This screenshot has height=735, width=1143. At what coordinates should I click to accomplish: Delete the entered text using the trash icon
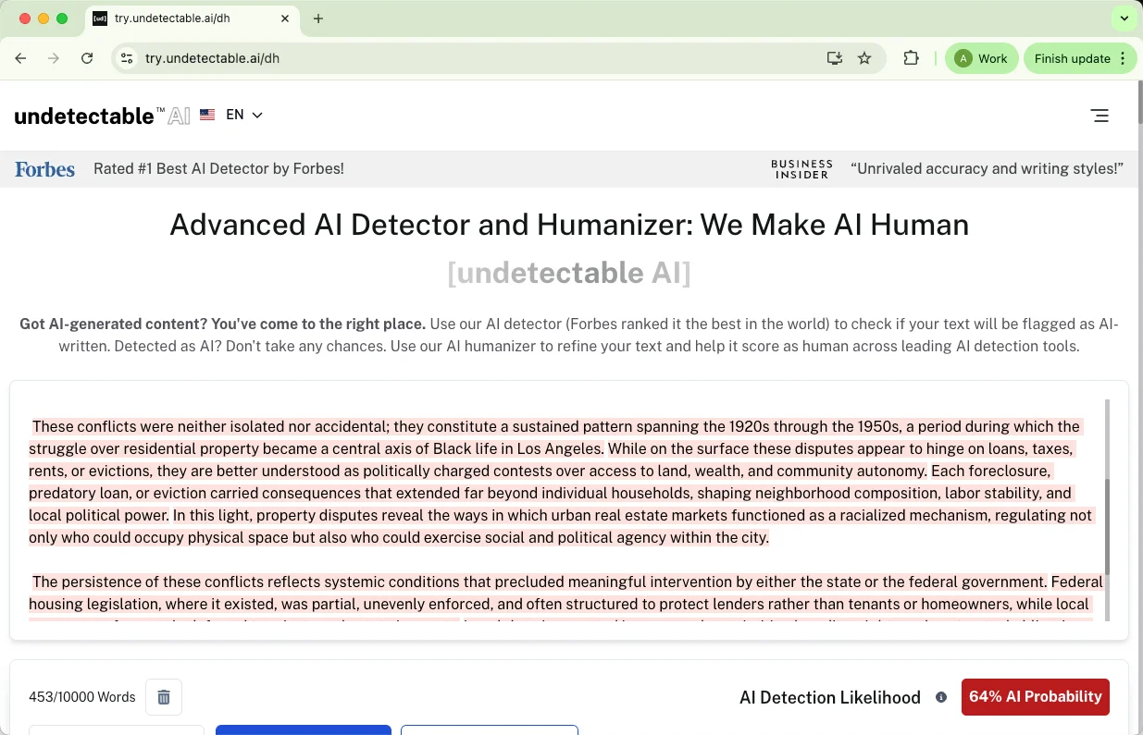163,696
